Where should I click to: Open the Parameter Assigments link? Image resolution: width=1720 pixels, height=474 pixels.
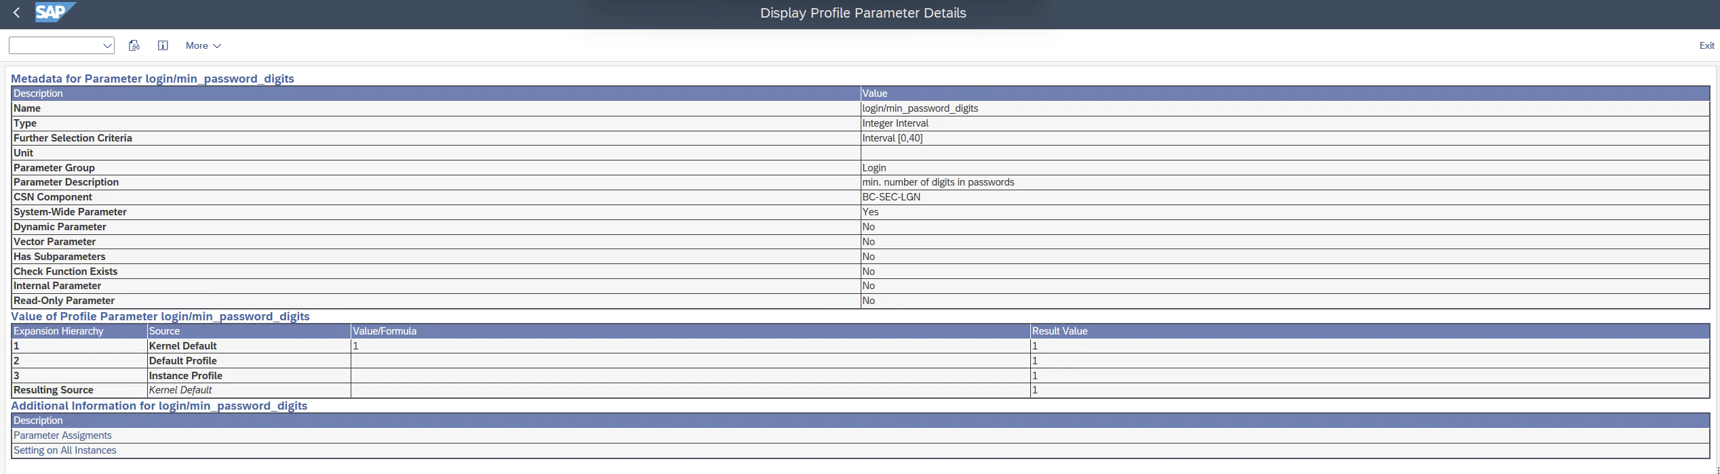tap(62, 435)
